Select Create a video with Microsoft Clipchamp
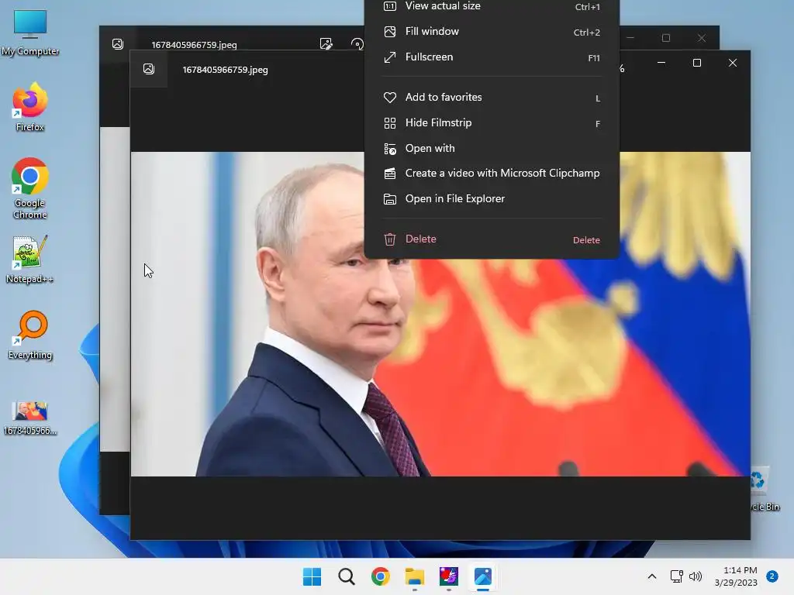 (491, 174)
